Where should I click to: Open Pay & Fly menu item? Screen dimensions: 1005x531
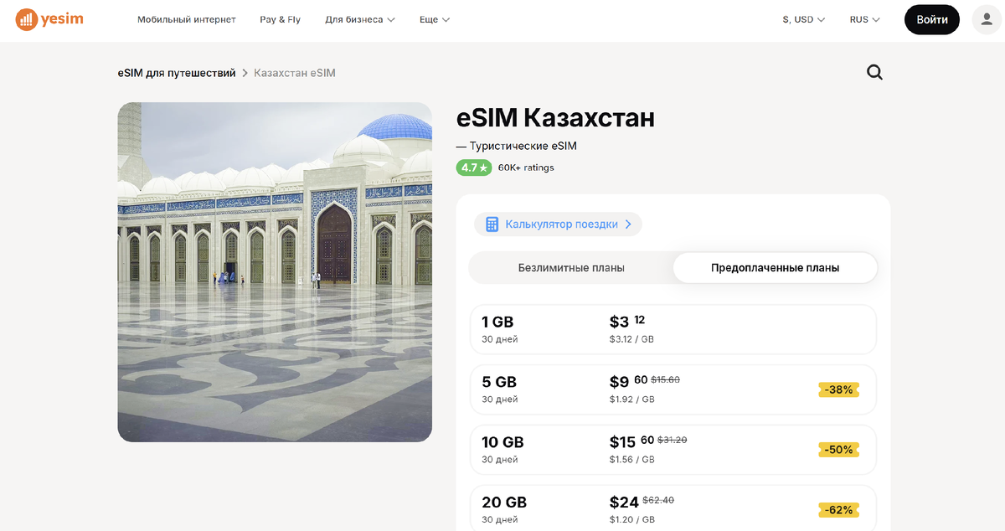(281, 19)
